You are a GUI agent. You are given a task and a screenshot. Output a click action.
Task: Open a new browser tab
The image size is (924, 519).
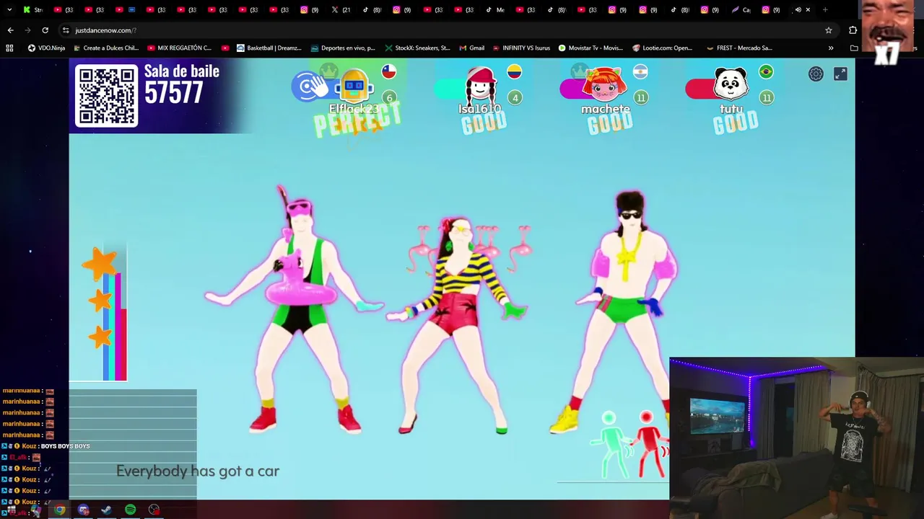tap(825, 10)
